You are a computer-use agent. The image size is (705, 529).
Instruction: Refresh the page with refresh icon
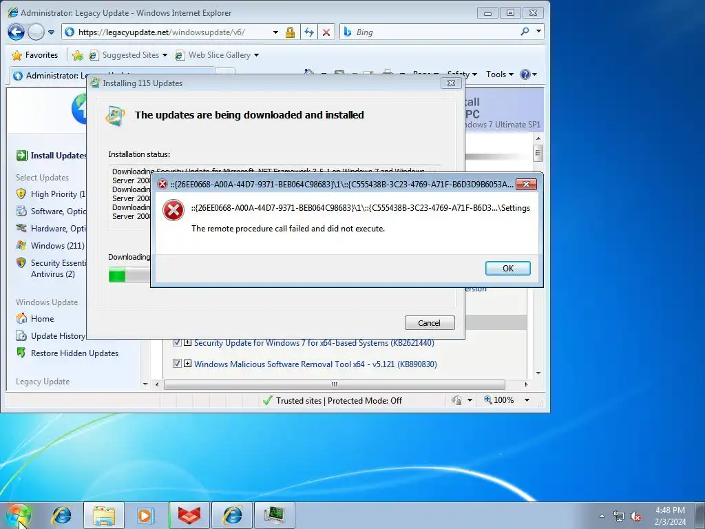point(309,32)
